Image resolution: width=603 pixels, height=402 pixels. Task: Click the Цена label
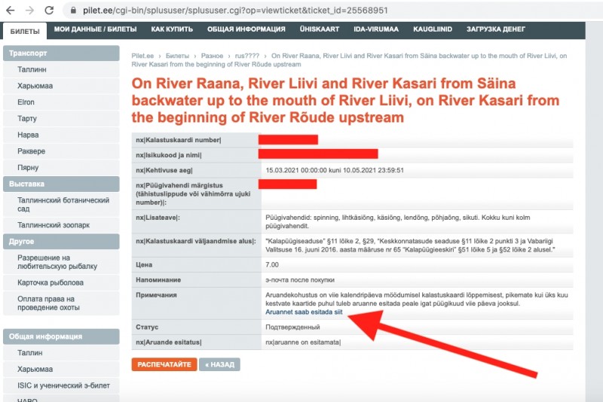144,264
